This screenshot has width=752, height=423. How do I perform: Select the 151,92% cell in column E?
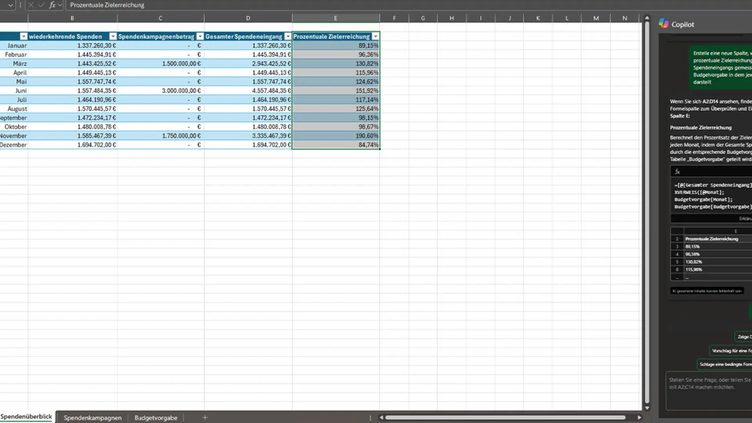(x=336, y=90)
